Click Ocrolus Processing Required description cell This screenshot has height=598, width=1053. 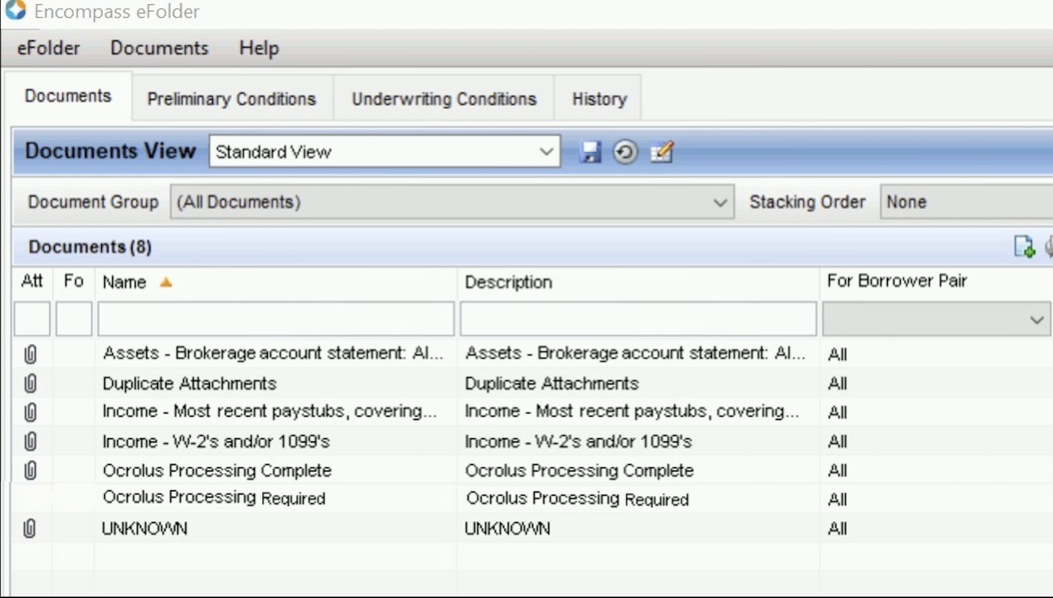point(578,499)
